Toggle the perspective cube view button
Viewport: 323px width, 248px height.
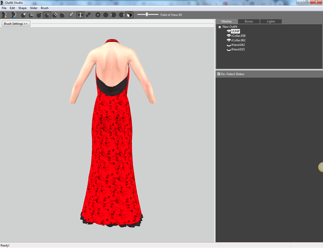(x=129, y=15)
